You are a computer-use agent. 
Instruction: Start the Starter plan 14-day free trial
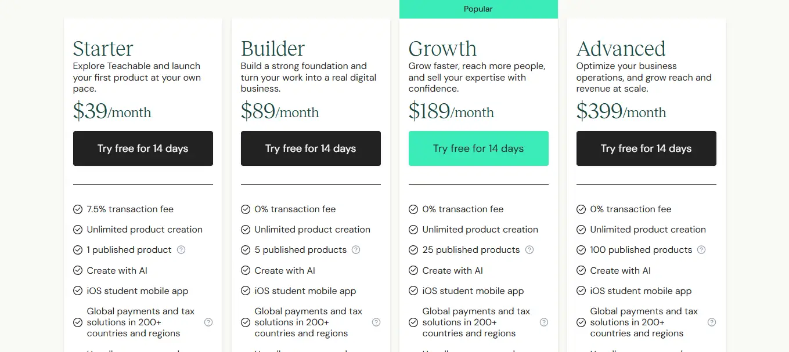click(x=143, y=148)
